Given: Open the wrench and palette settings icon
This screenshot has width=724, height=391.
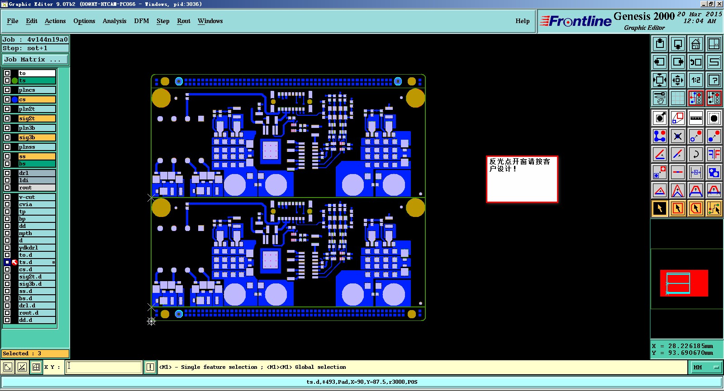Looking at the screenshot, I should [660, 98].
